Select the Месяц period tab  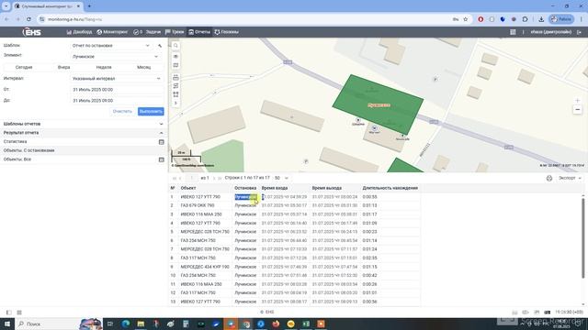[x=143, y=67]
